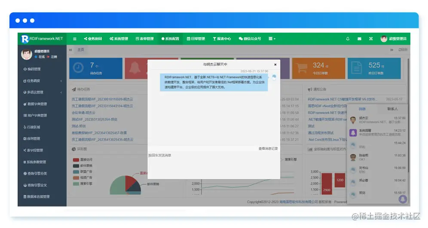Image resolution: width=428 pixels, height=228 pixels.
Task: Expand the more-menus dropdown with the caret
Action: 272,39
